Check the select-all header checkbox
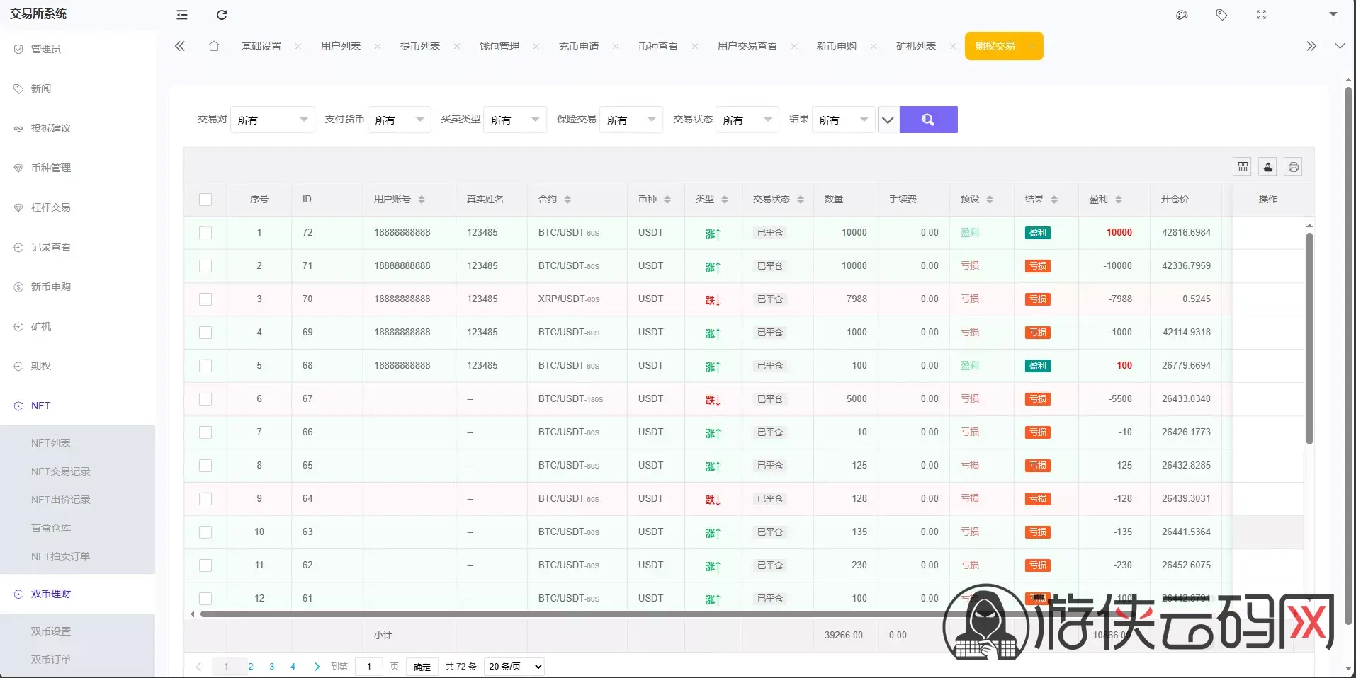Viewport: 1356px width, 678px height. pos(205,200)
